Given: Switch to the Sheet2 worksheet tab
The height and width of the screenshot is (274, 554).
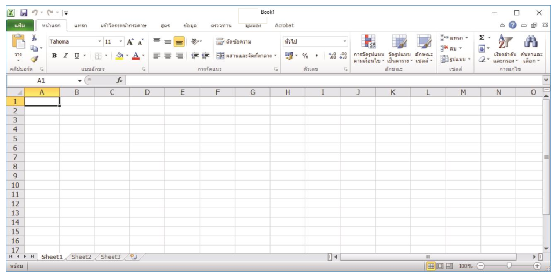Looking at the screenshot, I should click(82, 257).
